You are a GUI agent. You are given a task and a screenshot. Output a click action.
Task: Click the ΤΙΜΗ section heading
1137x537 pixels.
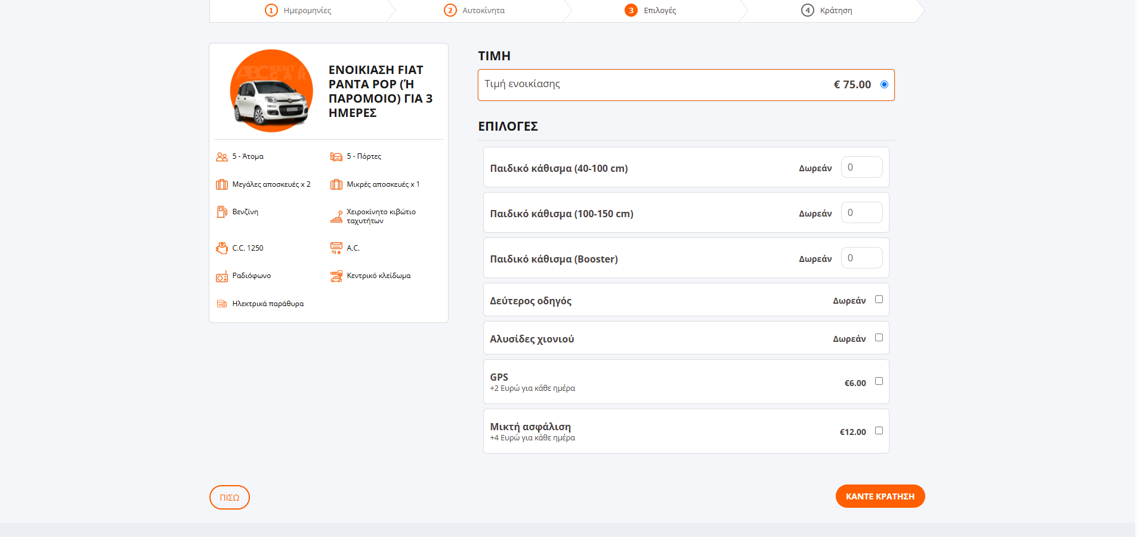[494, 56]
